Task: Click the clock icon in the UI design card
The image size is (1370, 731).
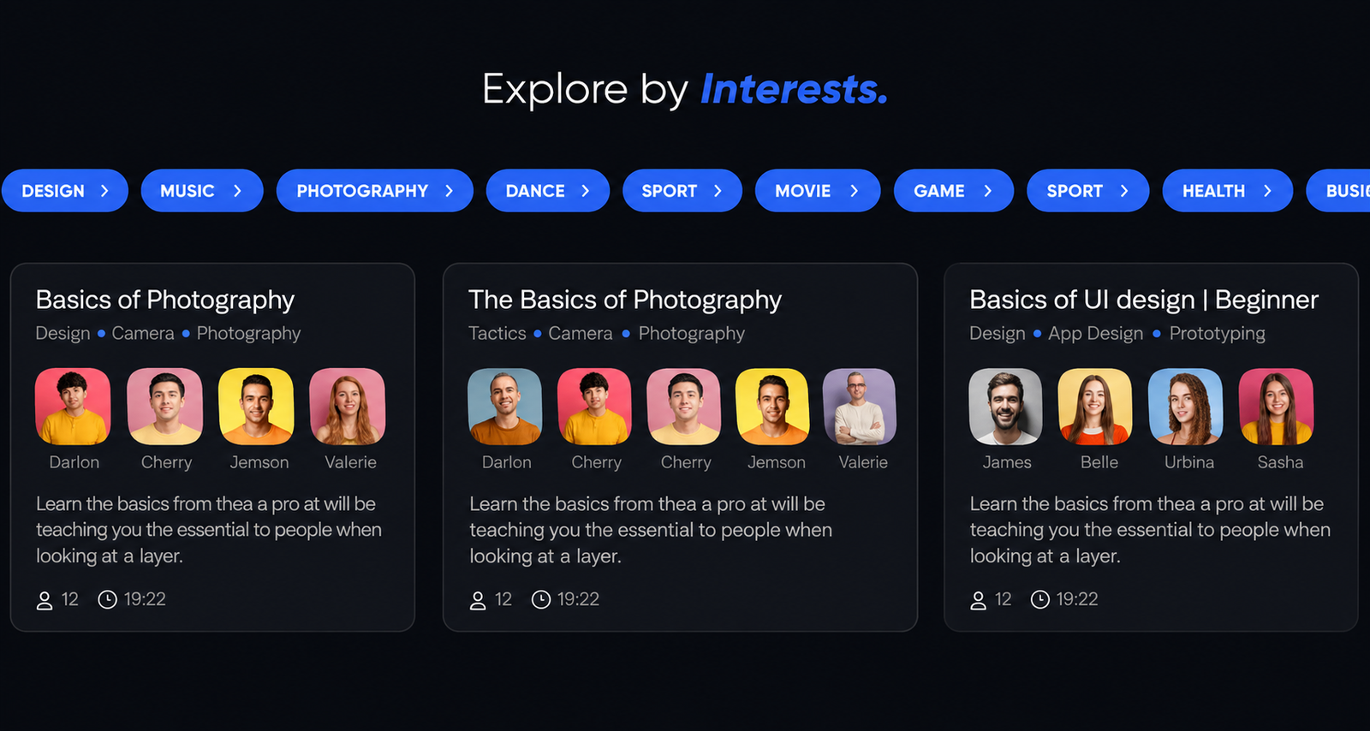Action: (1039, 599)
